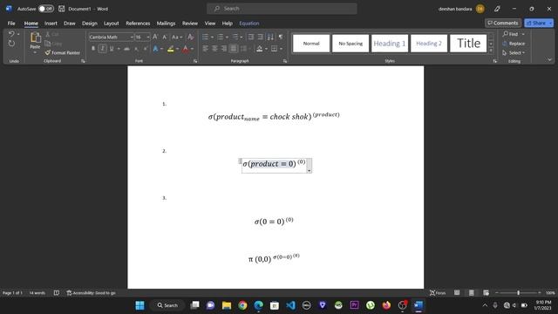Adjust the zoom slider handle
The image size is (558, 314).
(x=519, y=293)
